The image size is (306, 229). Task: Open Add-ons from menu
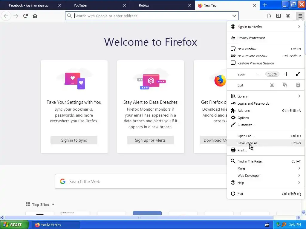tap(266, 111)
